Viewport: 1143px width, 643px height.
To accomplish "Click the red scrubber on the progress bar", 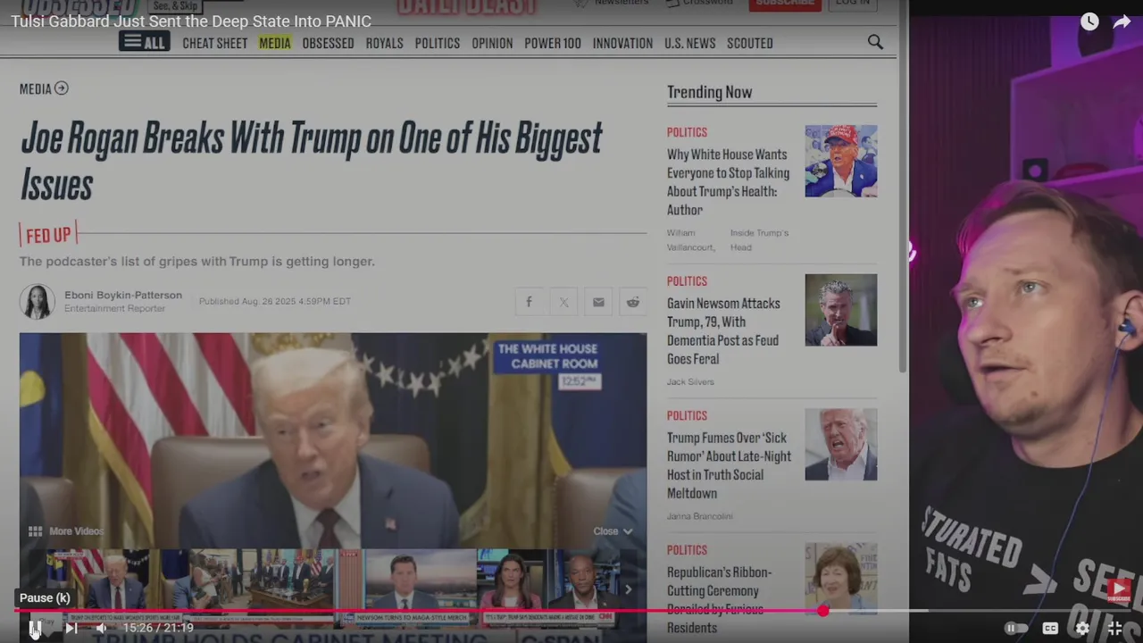I will pos(822,611).
